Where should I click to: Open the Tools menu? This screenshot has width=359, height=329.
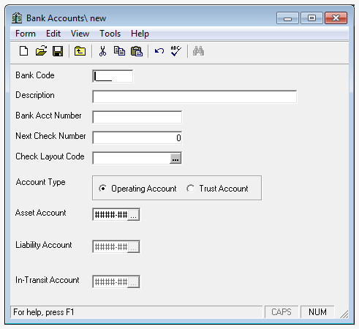coord(110,34)
